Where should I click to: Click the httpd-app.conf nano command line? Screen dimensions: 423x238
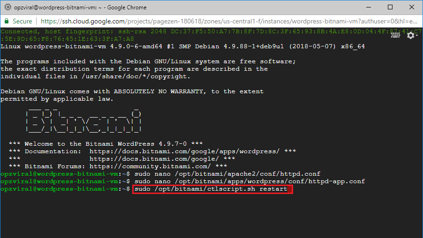click(x=249, y=181)
